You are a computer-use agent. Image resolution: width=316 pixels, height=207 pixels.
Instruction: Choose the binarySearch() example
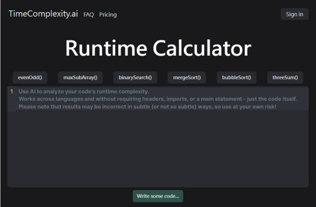(135, 77)
